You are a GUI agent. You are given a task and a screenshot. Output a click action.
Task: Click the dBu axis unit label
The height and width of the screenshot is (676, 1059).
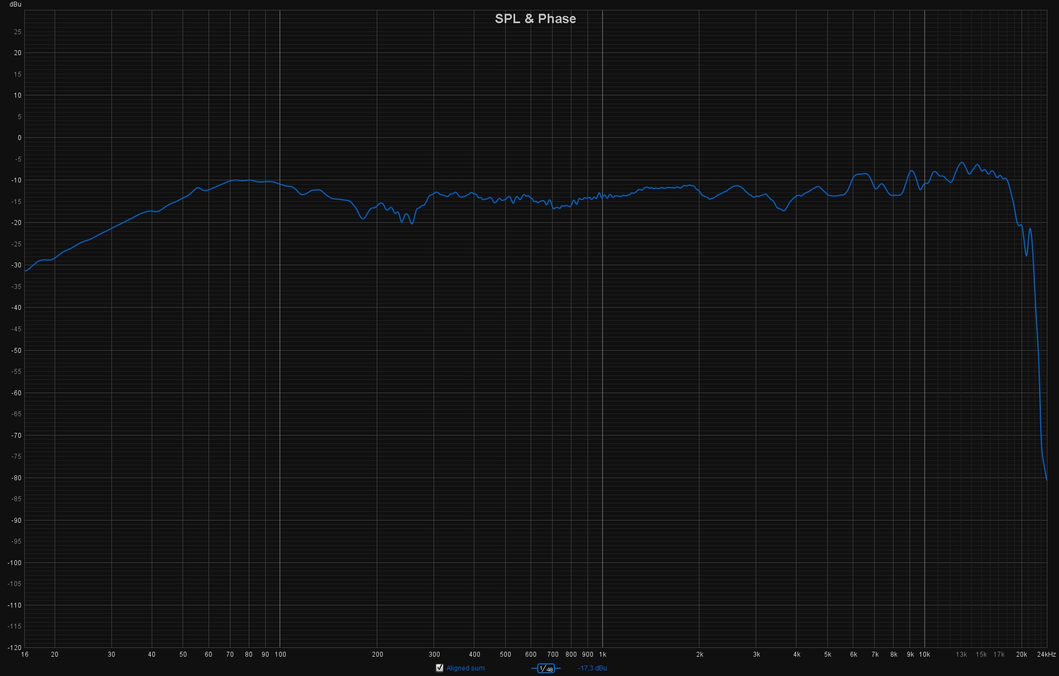(15, 4)
